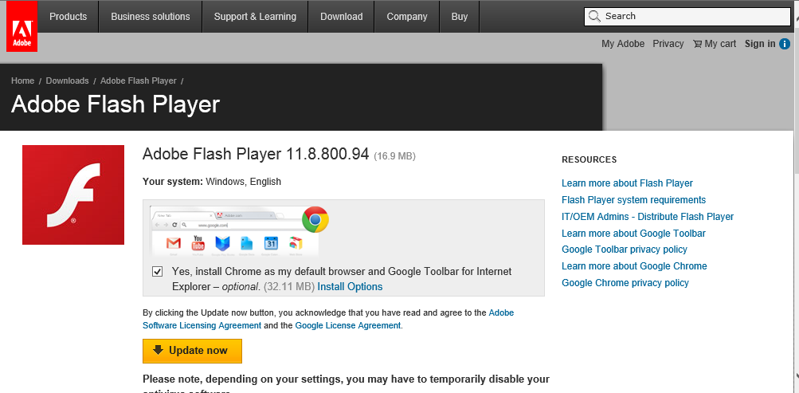Image resolution: width=799 pixels, height=393 pixels.
Task: Click the red Flash Player logo
Action: point(73,195)
